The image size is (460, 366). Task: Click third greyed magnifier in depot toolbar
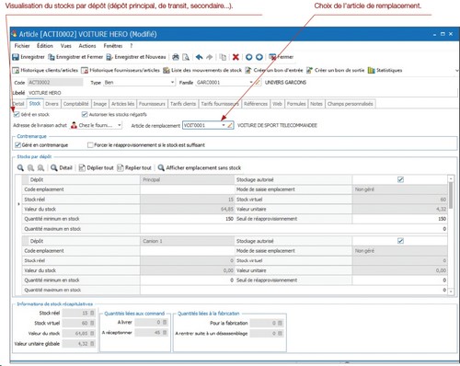point(40,168)
